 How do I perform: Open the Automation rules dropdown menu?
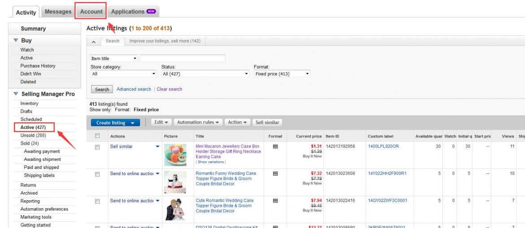tap(198, 122)
